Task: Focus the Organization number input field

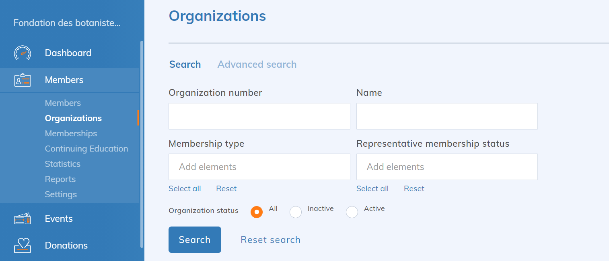Action: coord(259,116)
